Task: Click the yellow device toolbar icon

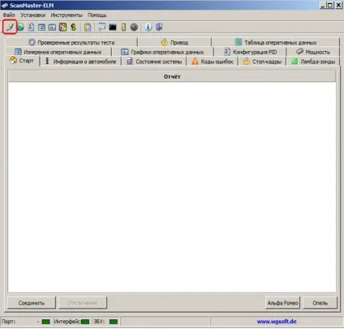Action: click(123, 27)
